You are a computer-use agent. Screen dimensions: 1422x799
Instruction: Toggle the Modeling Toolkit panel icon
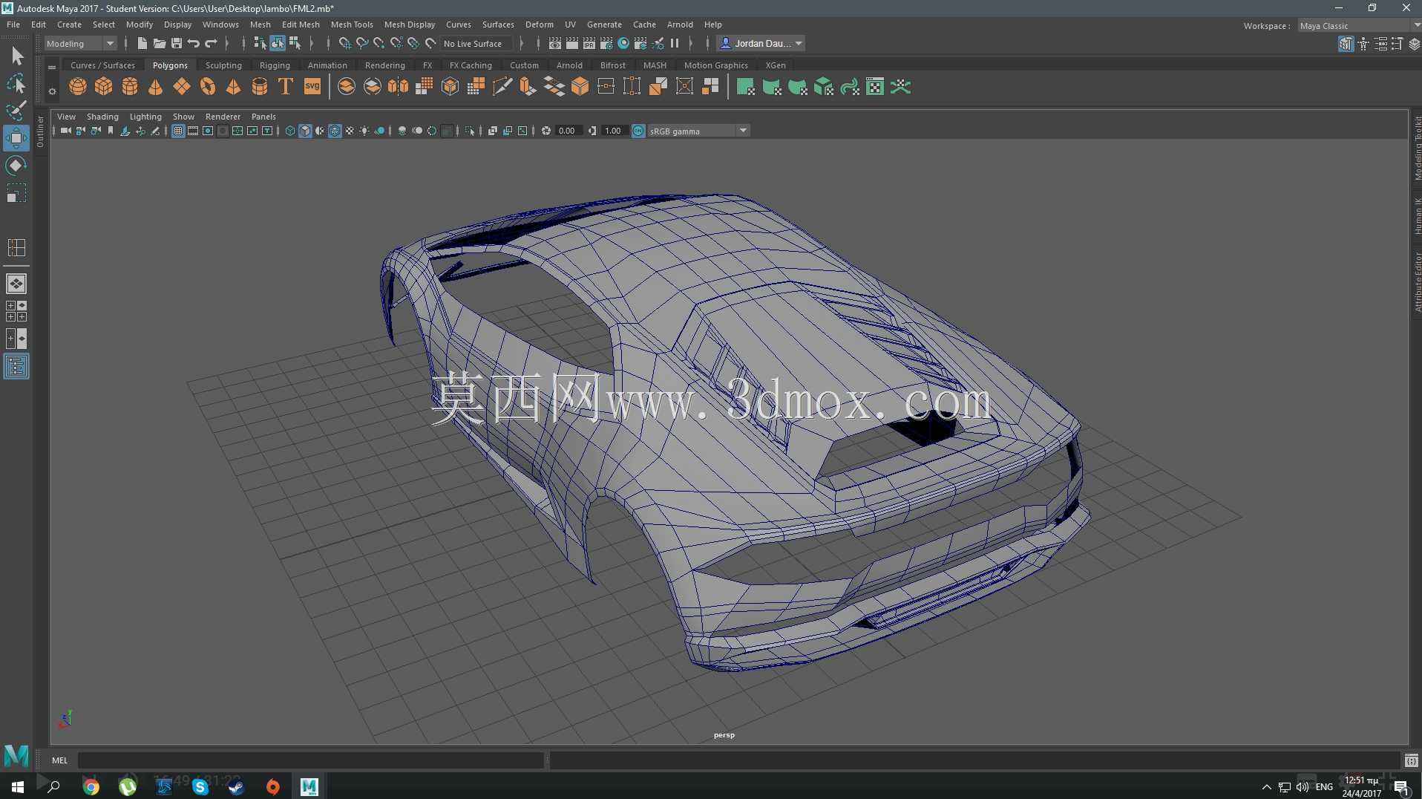click(x=1346, y=44)
